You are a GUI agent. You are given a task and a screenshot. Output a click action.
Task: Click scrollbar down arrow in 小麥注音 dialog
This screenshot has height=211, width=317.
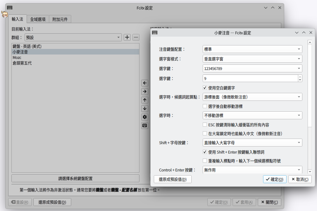310,171
